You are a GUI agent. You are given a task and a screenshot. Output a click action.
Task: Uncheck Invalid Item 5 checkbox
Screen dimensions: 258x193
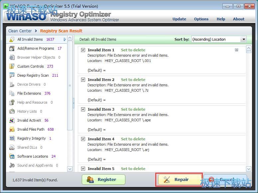[x=83, y=169]
